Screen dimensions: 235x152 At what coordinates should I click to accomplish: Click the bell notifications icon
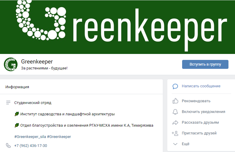[175, 112]
